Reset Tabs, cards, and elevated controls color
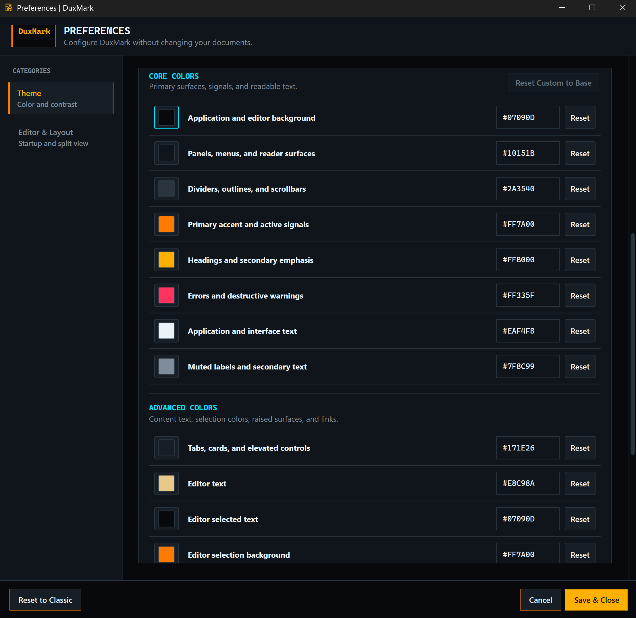 point(580,448)
